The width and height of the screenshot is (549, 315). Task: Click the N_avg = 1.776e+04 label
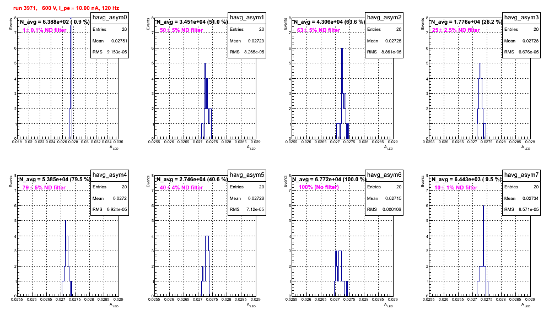[x=466, y=22]
